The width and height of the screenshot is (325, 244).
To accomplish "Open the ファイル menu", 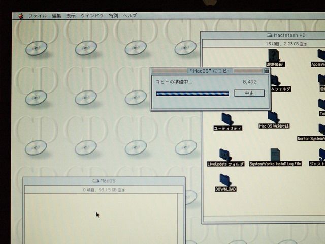I will 38,16.
